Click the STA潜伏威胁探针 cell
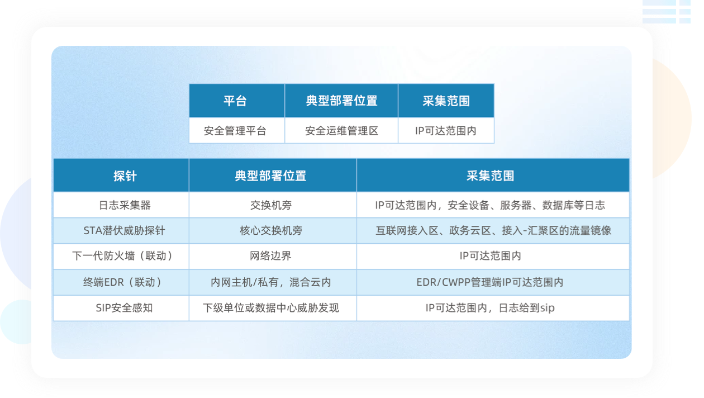 [x=121, y=231]
